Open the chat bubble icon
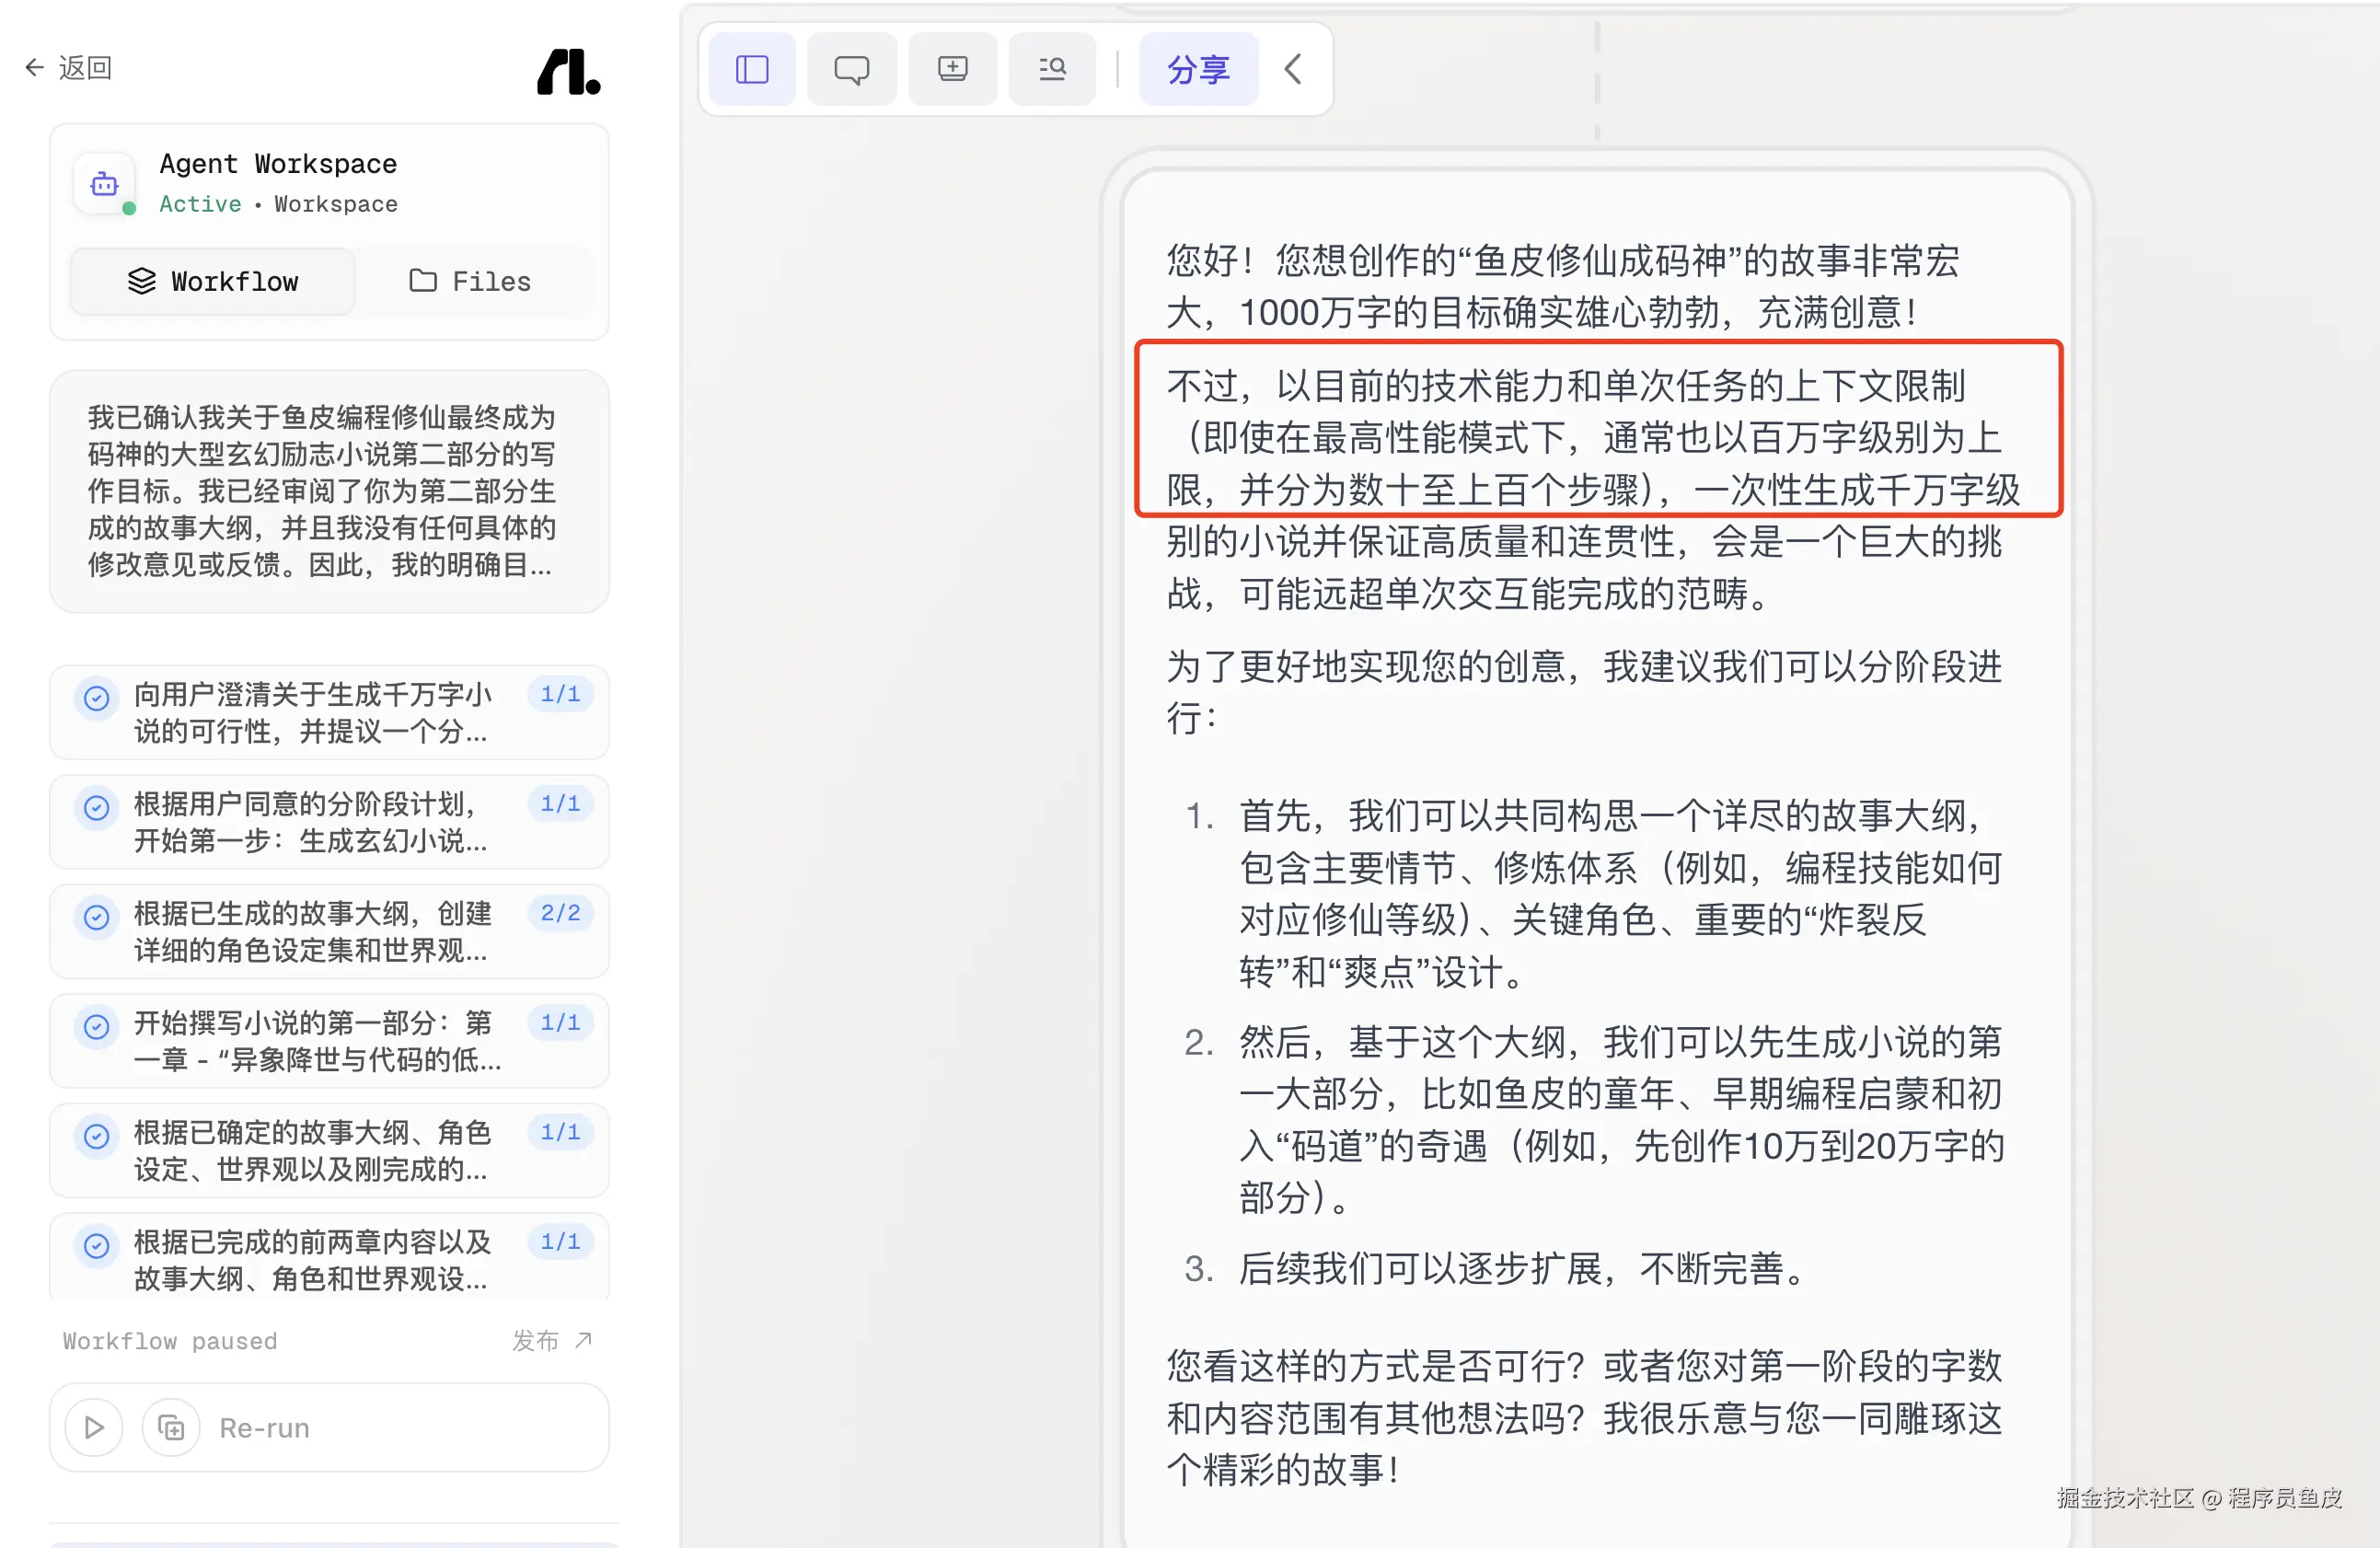Image resolution: width=2380 pixels, height=1548 pixels. 851,69
